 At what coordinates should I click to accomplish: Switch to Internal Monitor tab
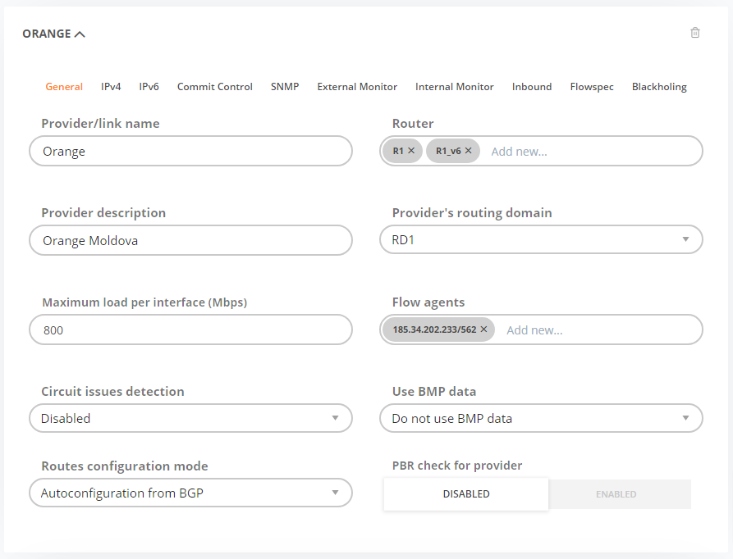(455, 87)
